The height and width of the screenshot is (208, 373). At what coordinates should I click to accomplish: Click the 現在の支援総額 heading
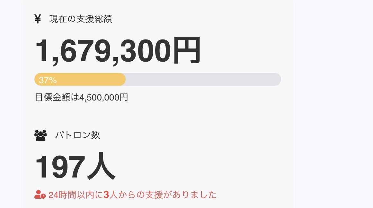click(81, 19)
